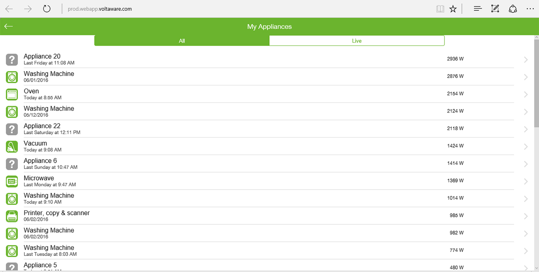This screenshot has height=272, width=539.
Task: Click the browser address bar URL
Action: coord(100,9)
